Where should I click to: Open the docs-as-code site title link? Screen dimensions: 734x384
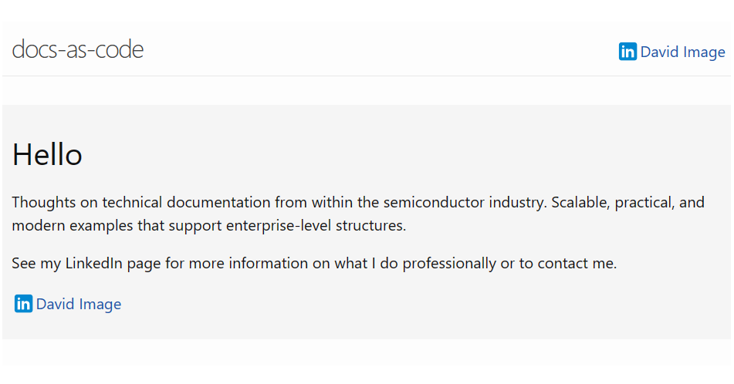78,49
